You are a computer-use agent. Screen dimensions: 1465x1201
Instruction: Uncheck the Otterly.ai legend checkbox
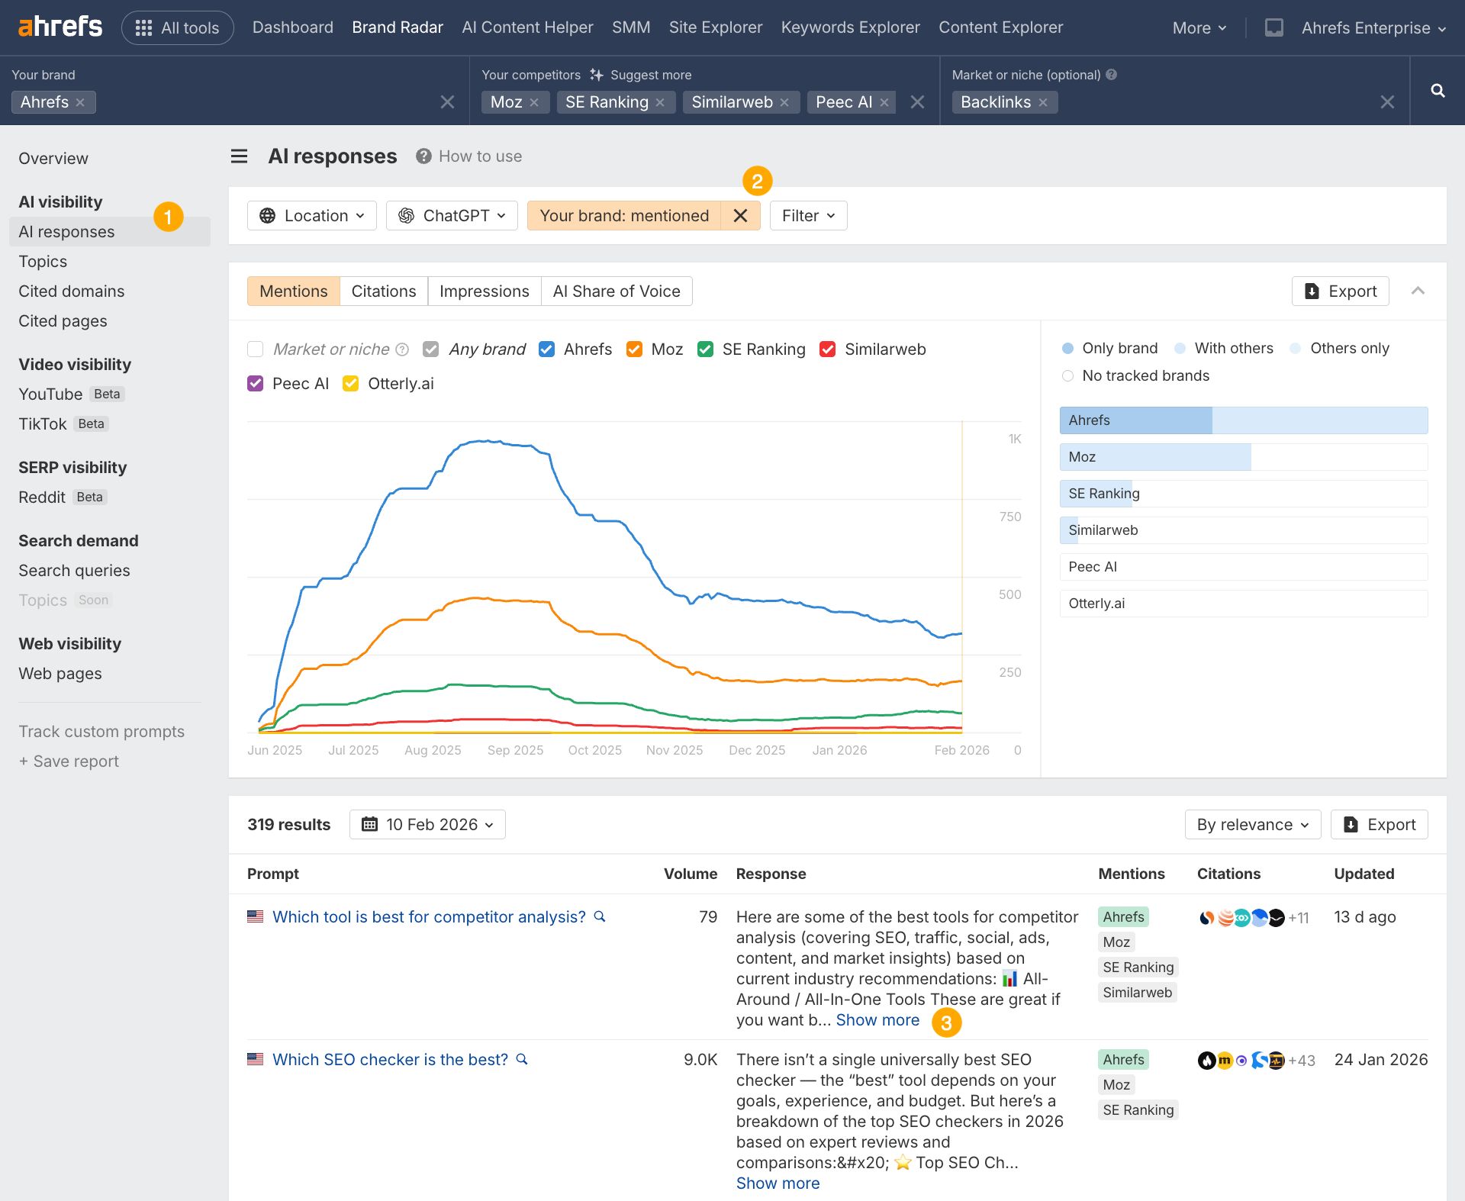click(x=350, y=383)
